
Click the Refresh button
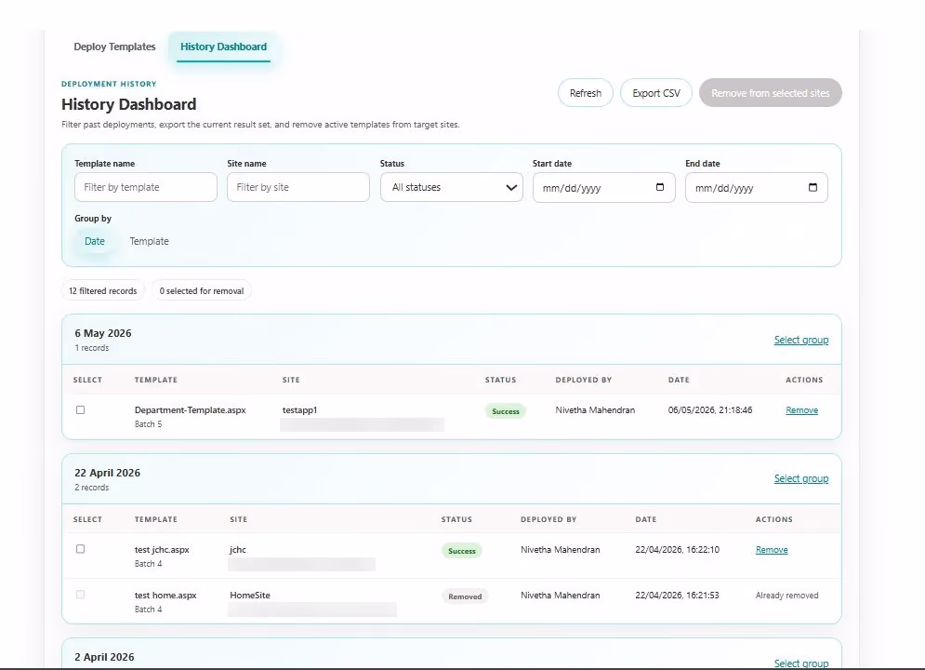pos(585,93)
